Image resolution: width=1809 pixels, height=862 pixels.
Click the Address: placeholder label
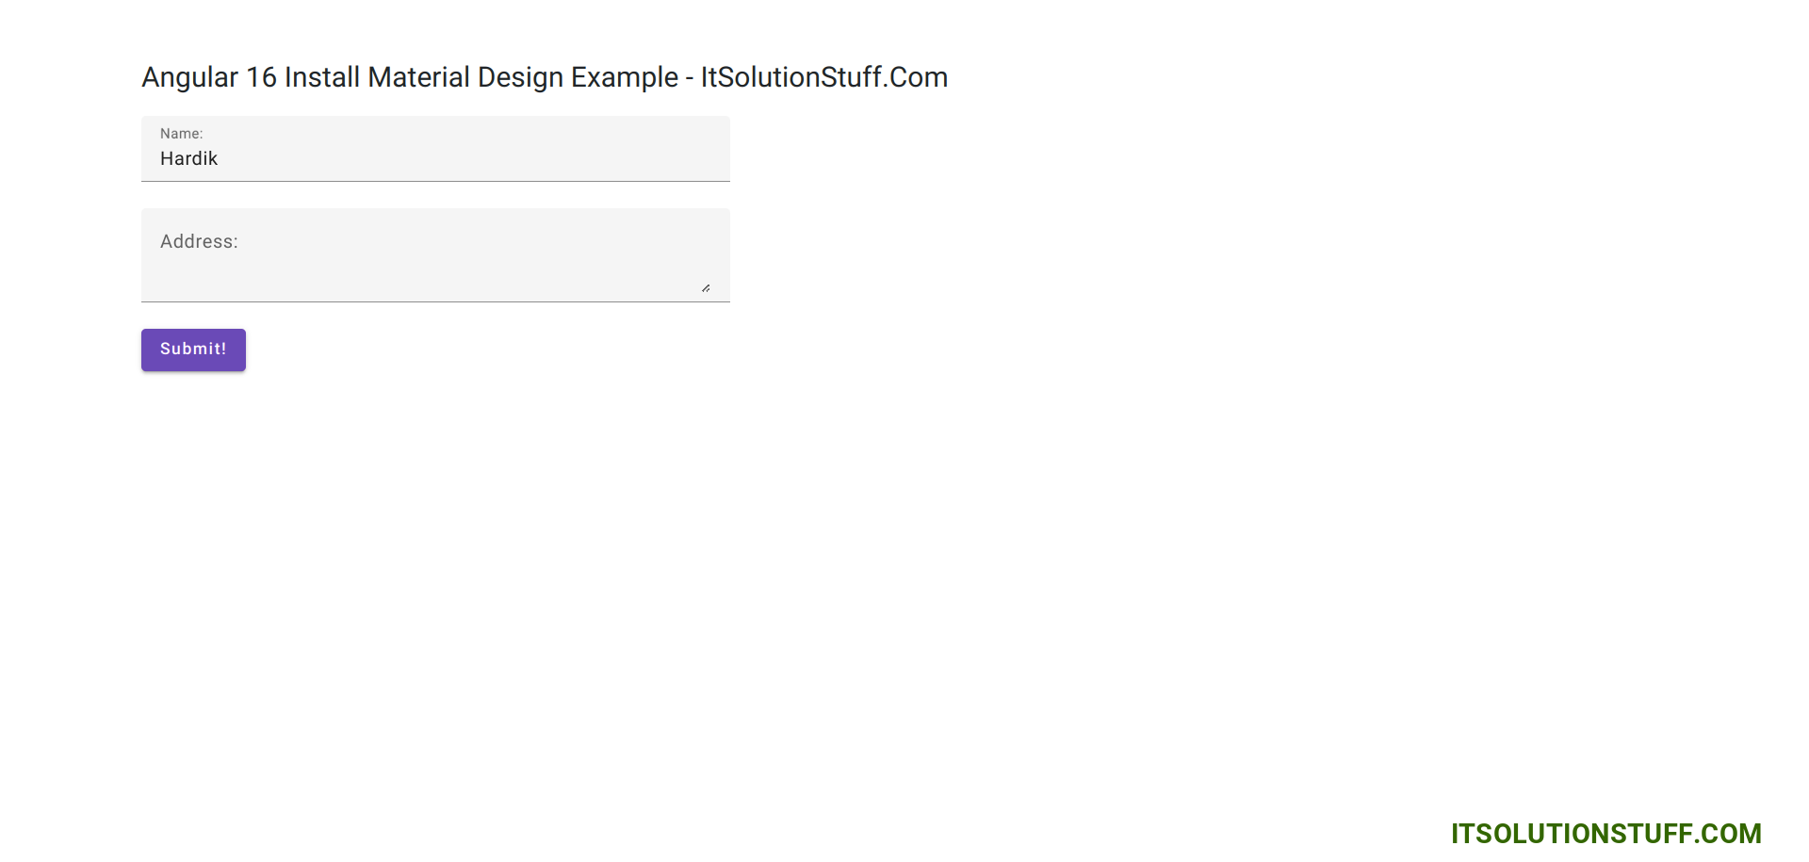click(198, 241)
